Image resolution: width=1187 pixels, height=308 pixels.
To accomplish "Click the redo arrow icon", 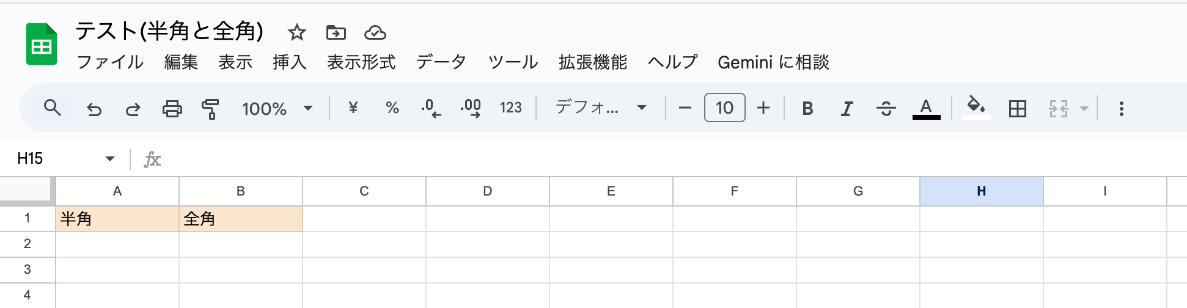I will 133,109.
